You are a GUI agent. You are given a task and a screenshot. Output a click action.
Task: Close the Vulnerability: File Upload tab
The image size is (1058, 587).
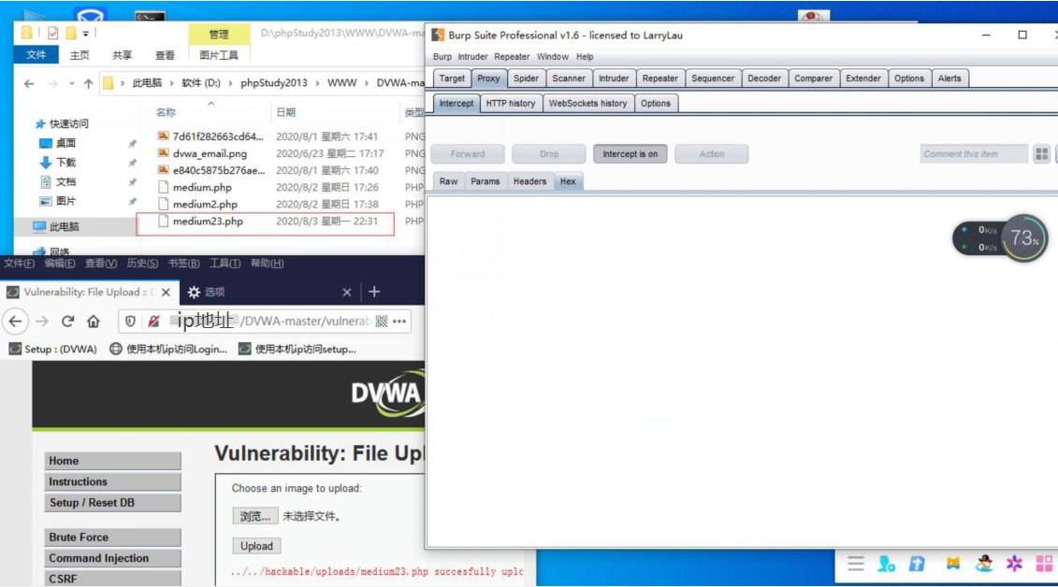coord(166,292)
